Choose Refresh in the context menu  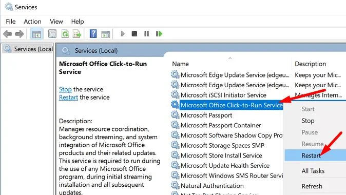(312, 186)
